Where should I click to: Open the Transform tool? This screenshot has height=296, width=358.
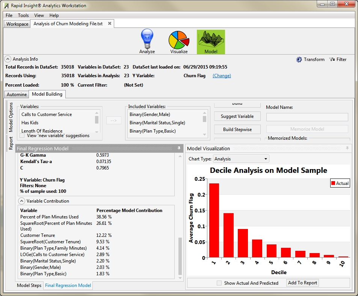click(x=310, y=59)
